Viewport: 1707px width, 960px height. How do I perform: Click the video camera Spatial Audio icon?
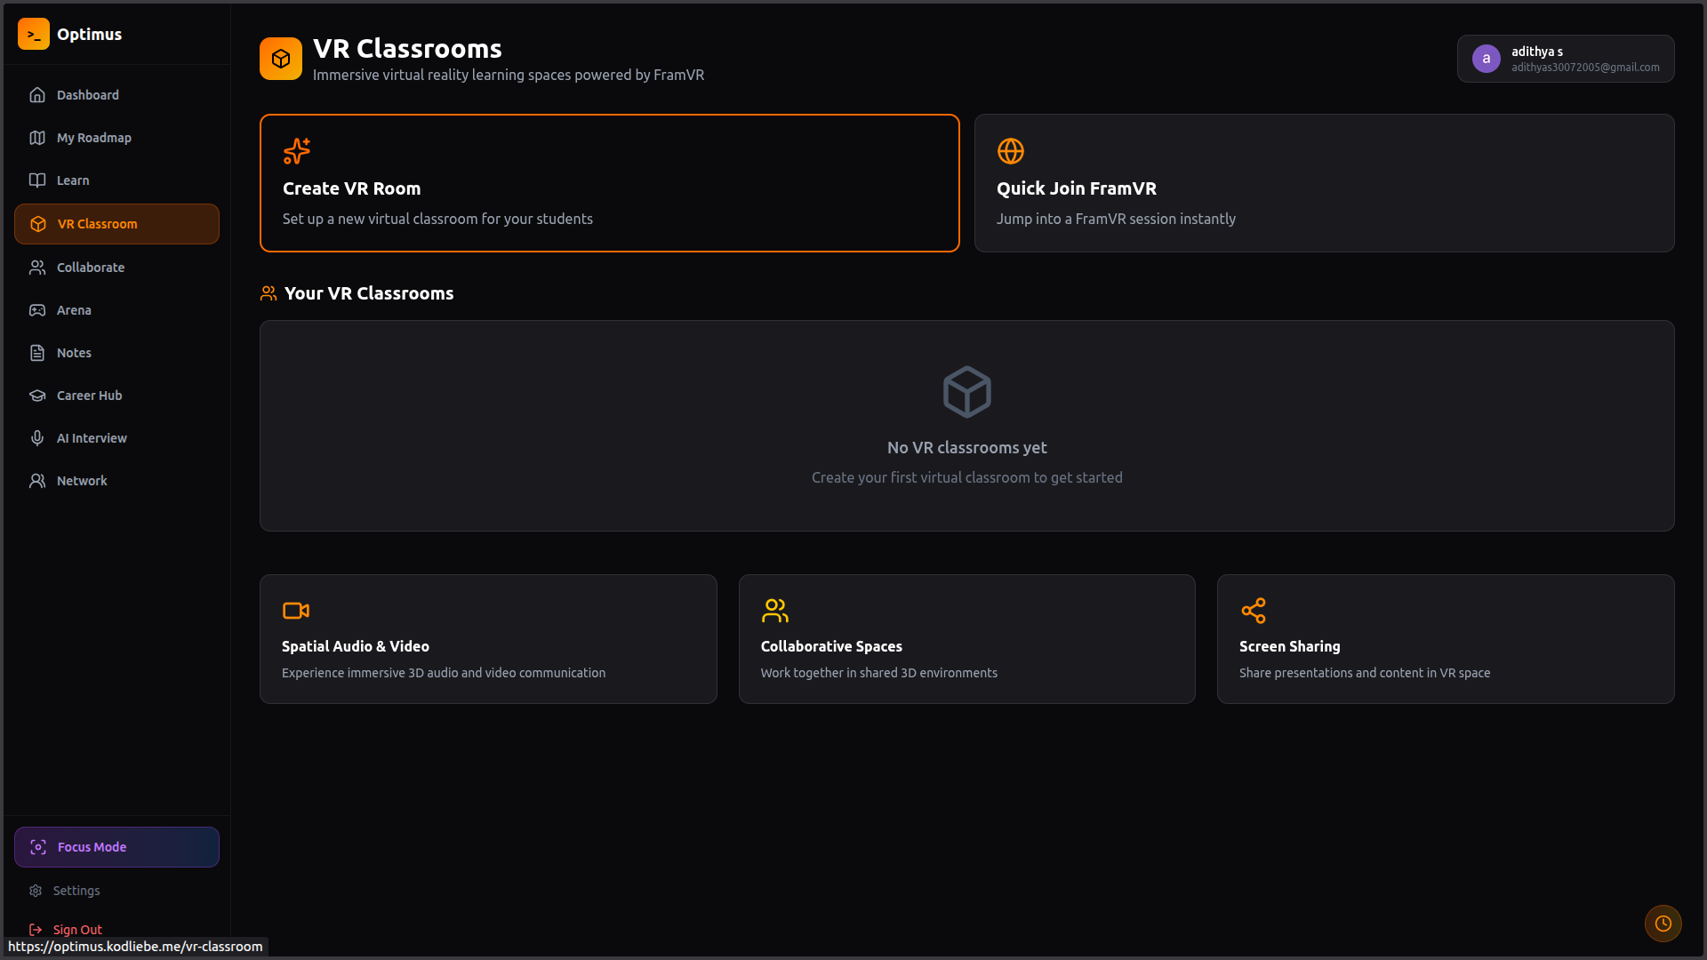coord(296,611)
